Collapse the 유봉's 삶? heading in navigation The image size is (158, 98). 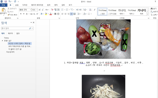coord(2,41)
